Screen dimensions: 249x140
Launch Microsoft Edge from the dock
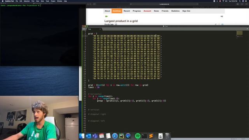click(x=128, y=136)
